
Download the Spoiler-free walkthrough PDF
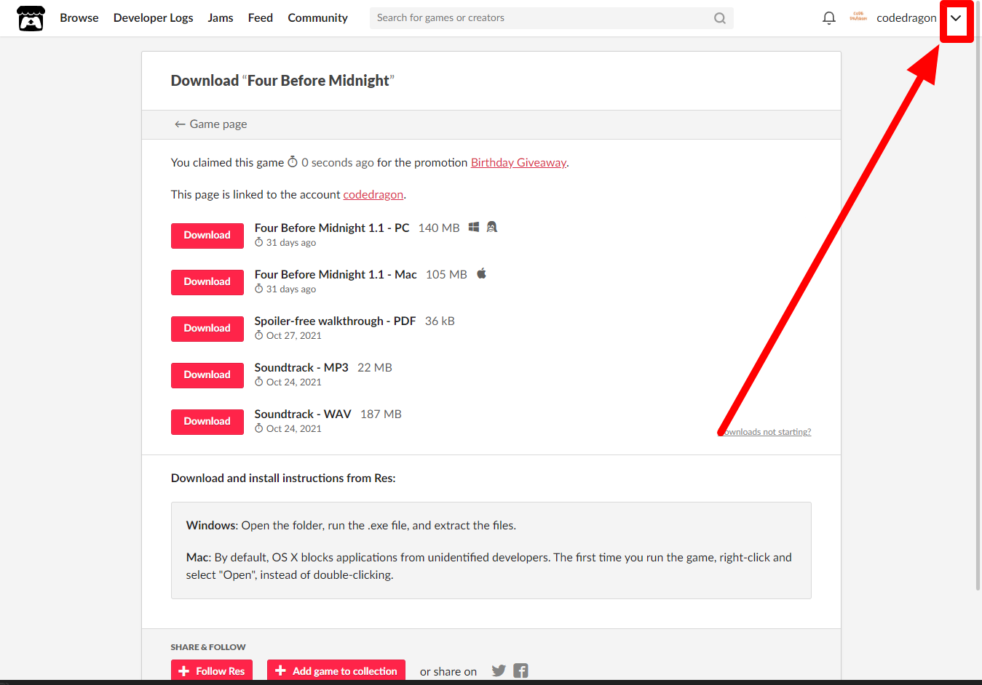(x=207, y=329)
